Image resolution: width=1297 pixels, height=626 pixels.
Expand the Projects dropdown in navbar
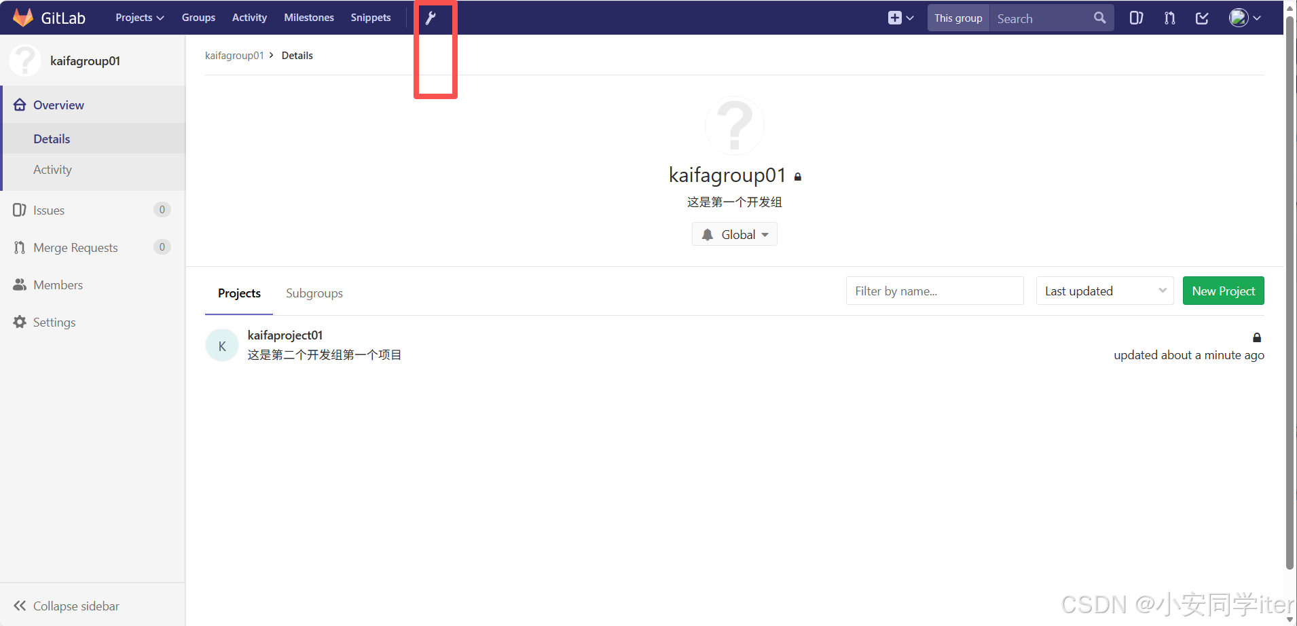pos(139,18)
